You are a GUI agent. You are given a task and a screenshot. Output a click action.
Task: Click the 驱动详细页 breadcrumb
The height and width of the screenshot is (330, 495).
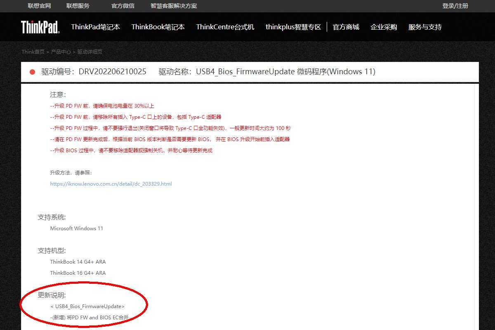pyautogui.click(x=90, y=52)
